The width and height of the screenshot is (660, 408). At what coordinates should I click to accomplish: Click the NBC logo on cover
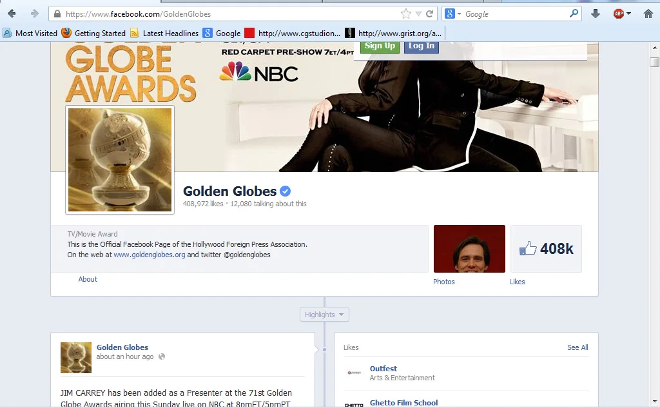tap(259, 73)
